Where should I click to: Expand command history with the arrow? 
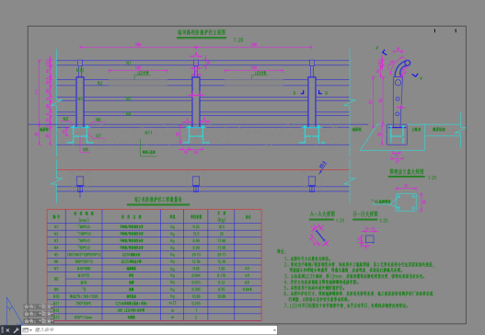[274, 330]
